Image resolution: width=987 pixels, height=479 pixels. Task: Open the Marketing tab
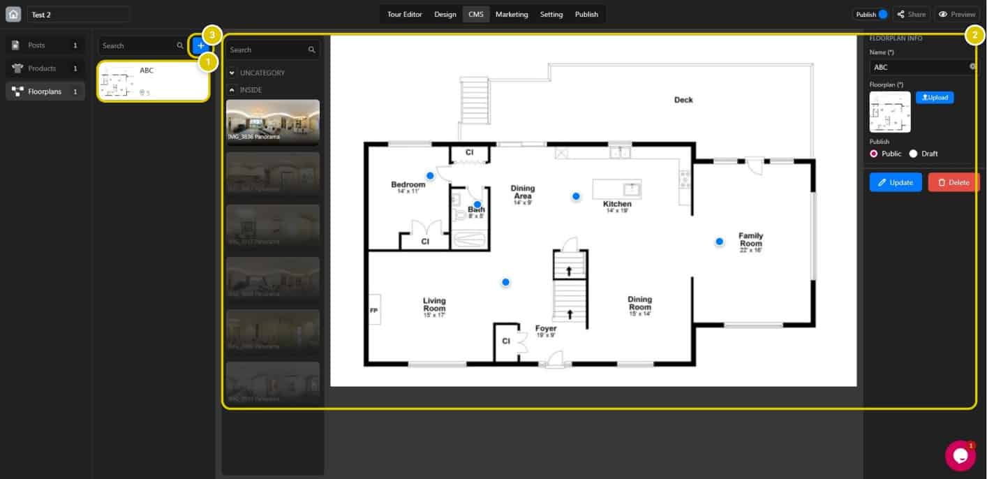(x=512, y=14)
